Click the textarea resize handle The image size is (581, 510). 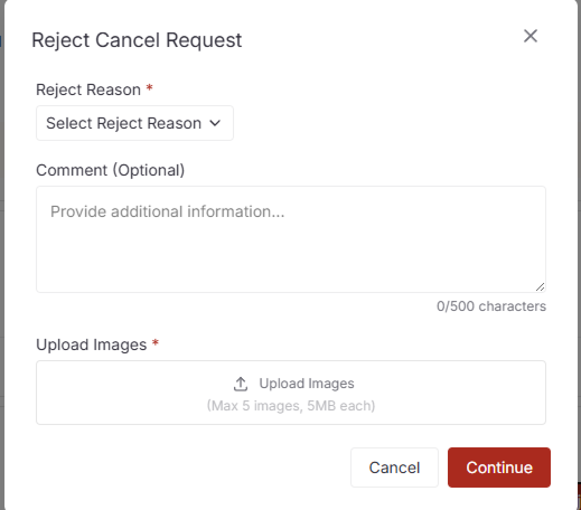[x=540, y=287]
